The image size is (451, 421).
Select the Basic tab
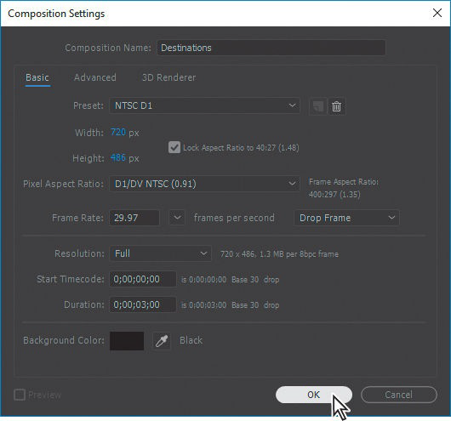37,77
